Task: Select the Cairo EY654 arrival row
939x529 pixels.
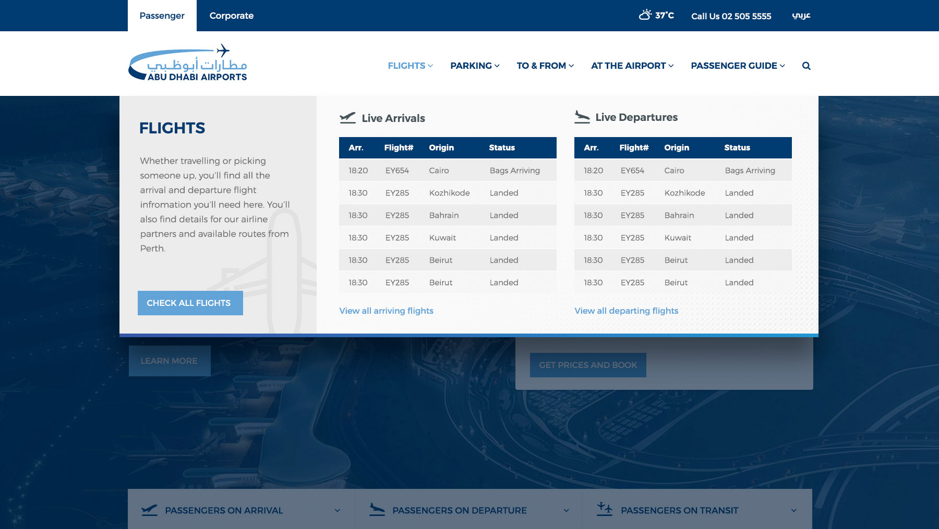Action: point(447,170)
